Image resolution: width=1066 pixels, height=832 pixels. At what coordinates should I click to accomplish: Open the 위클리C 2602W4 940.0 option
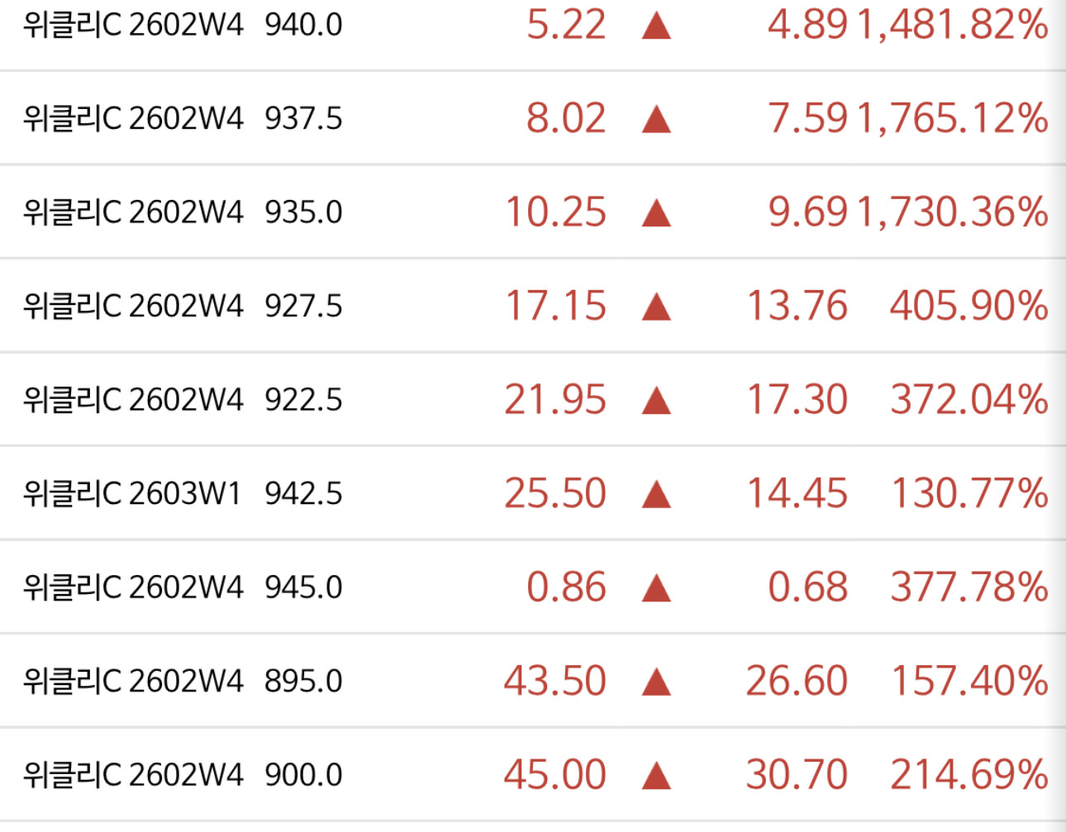click(x=182, y=25)
